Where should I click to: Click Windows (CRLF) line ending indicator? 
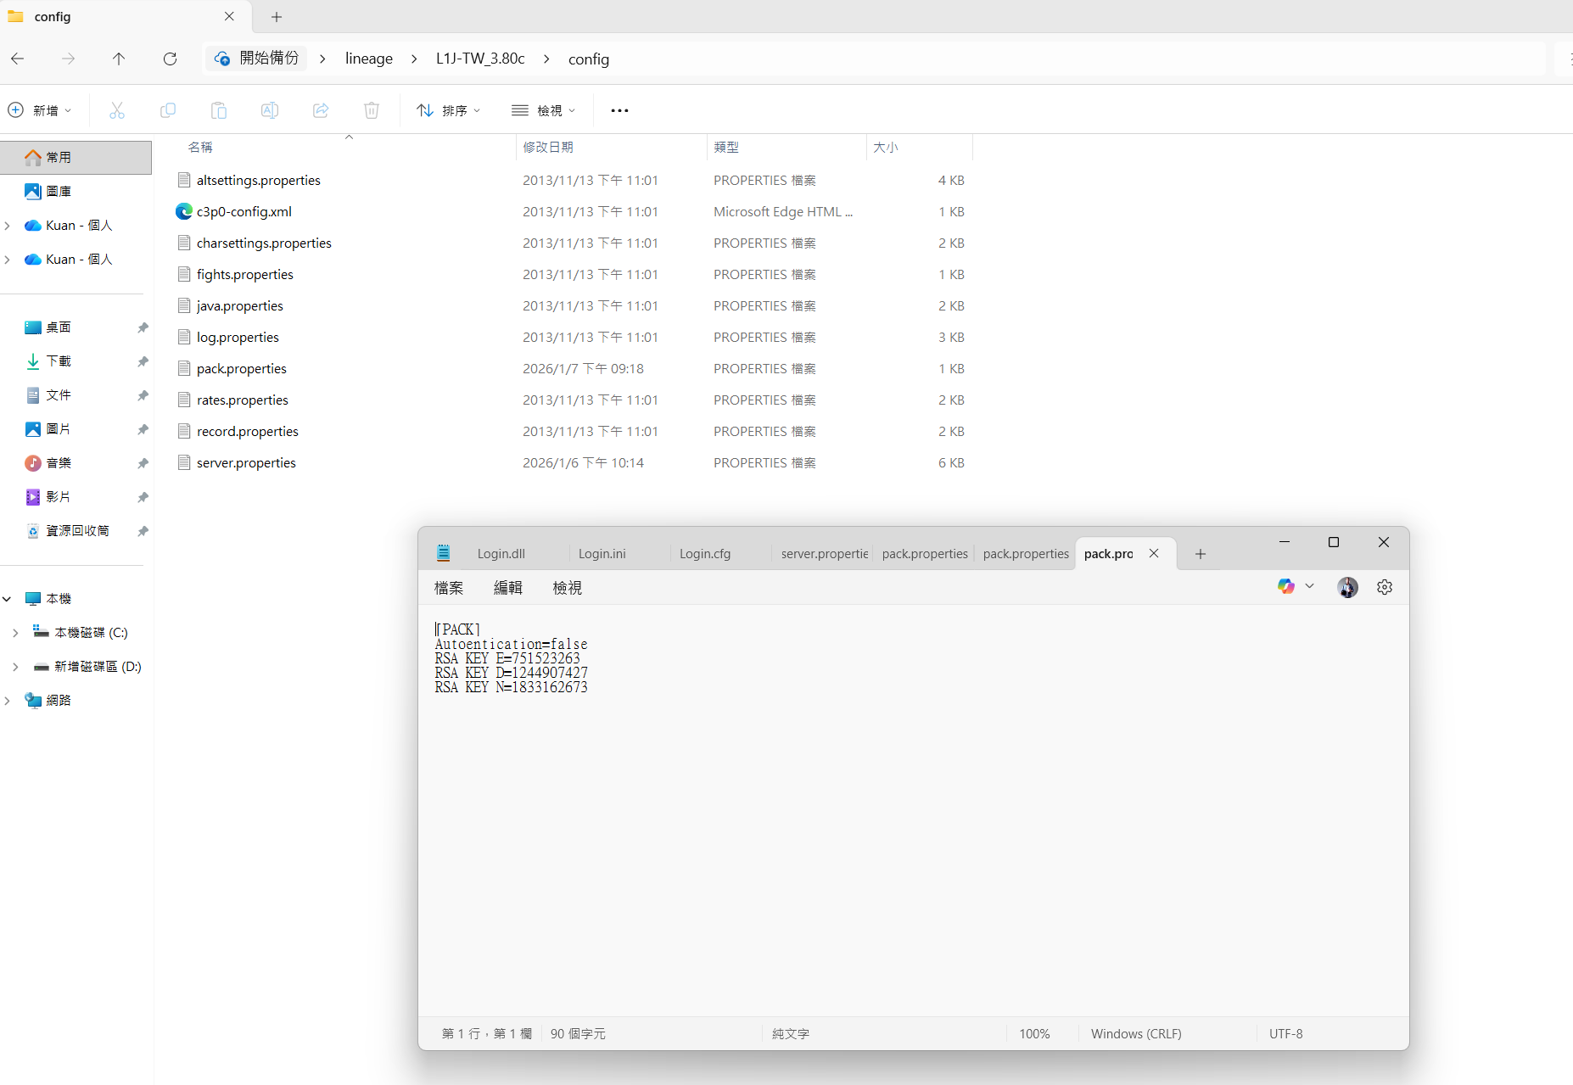(1136, 1034)
